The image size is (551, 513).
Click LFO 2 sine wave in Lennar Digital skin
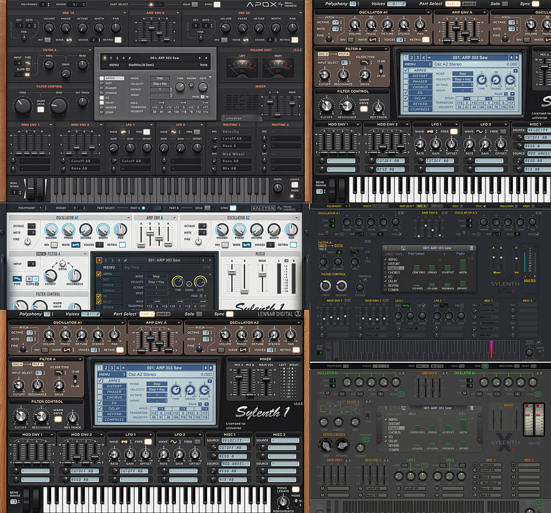174,442
